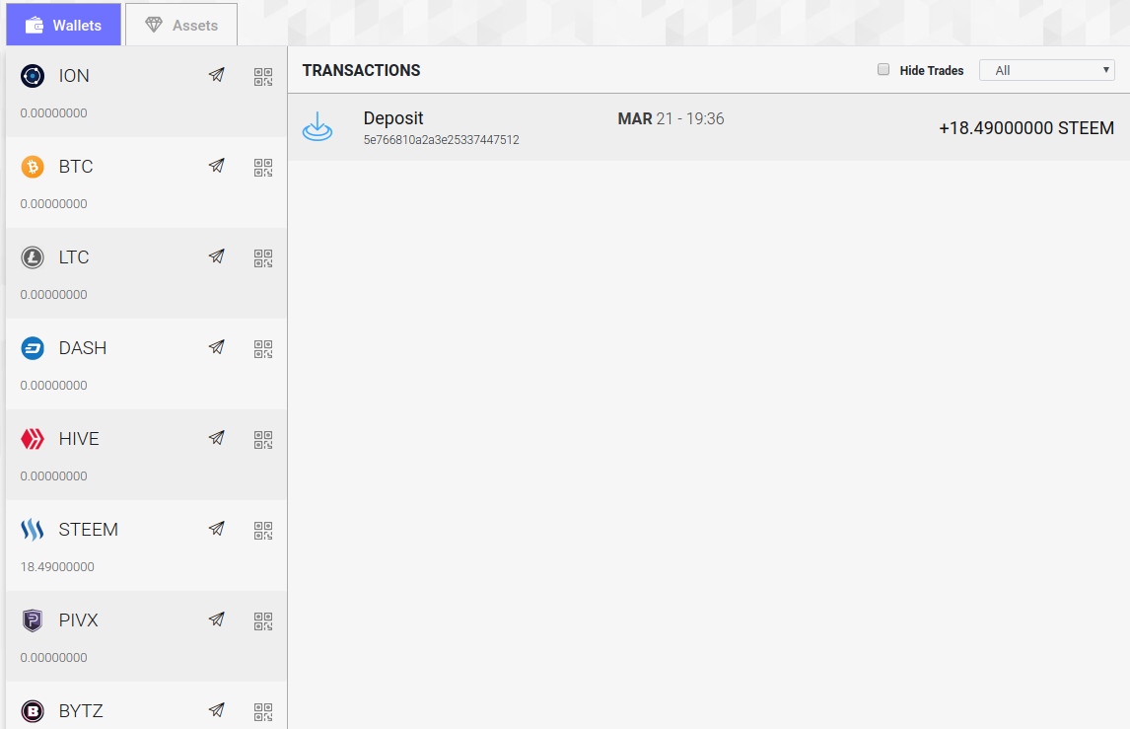
Task: Click the BYTZ coin logo
Action: pos(33,711)
